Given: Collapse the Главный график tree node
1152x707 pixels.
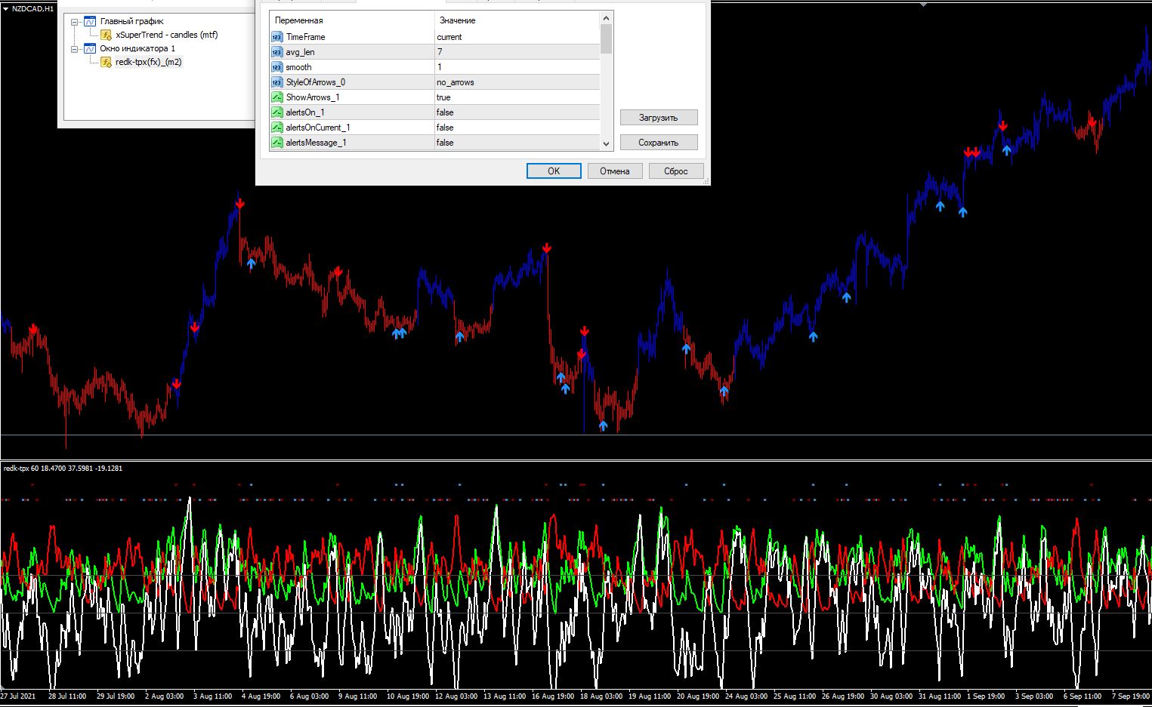Looking at the screenshot, I should 75,22.
